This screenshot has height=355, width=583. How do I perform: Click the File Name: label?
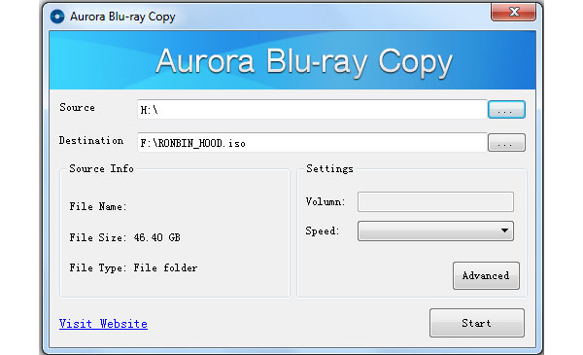(x=98, y=206)
